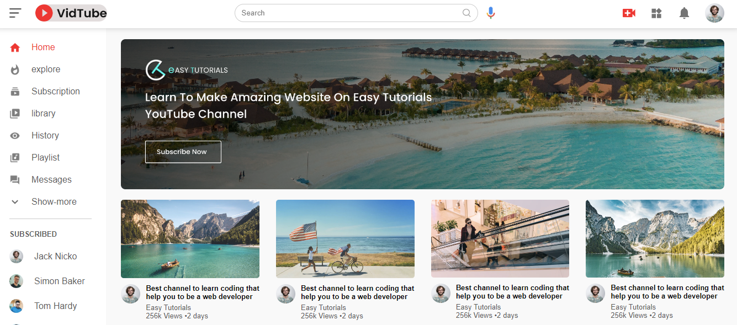Click the Subscribe Now button
737x325 pixels.
[183, 152]
